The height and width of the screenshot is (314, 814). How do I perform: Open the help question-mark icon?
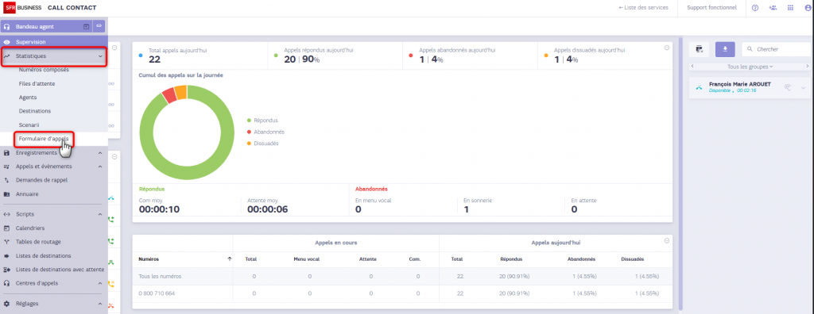point(755,8)
